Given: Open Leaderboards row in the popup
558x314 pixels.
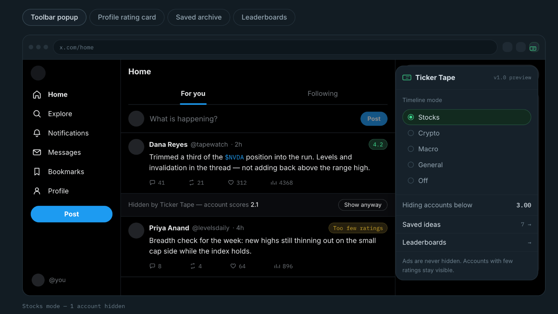Looking at the screenshot, I should click(x=466, y=242).
